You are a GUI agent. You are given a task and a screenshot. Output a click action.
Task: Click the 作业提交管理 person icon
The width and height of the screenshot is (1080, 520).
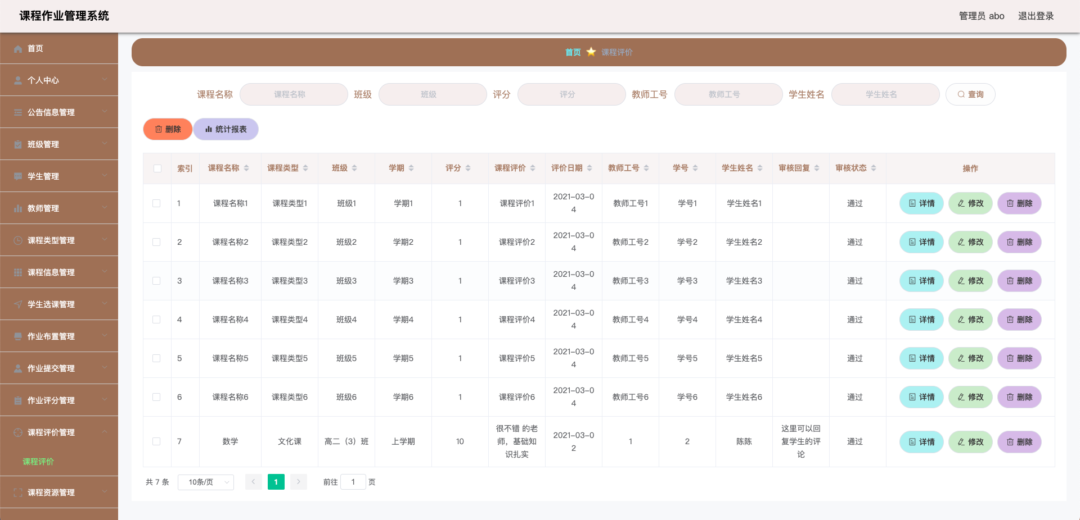click(x=18, y=368)
